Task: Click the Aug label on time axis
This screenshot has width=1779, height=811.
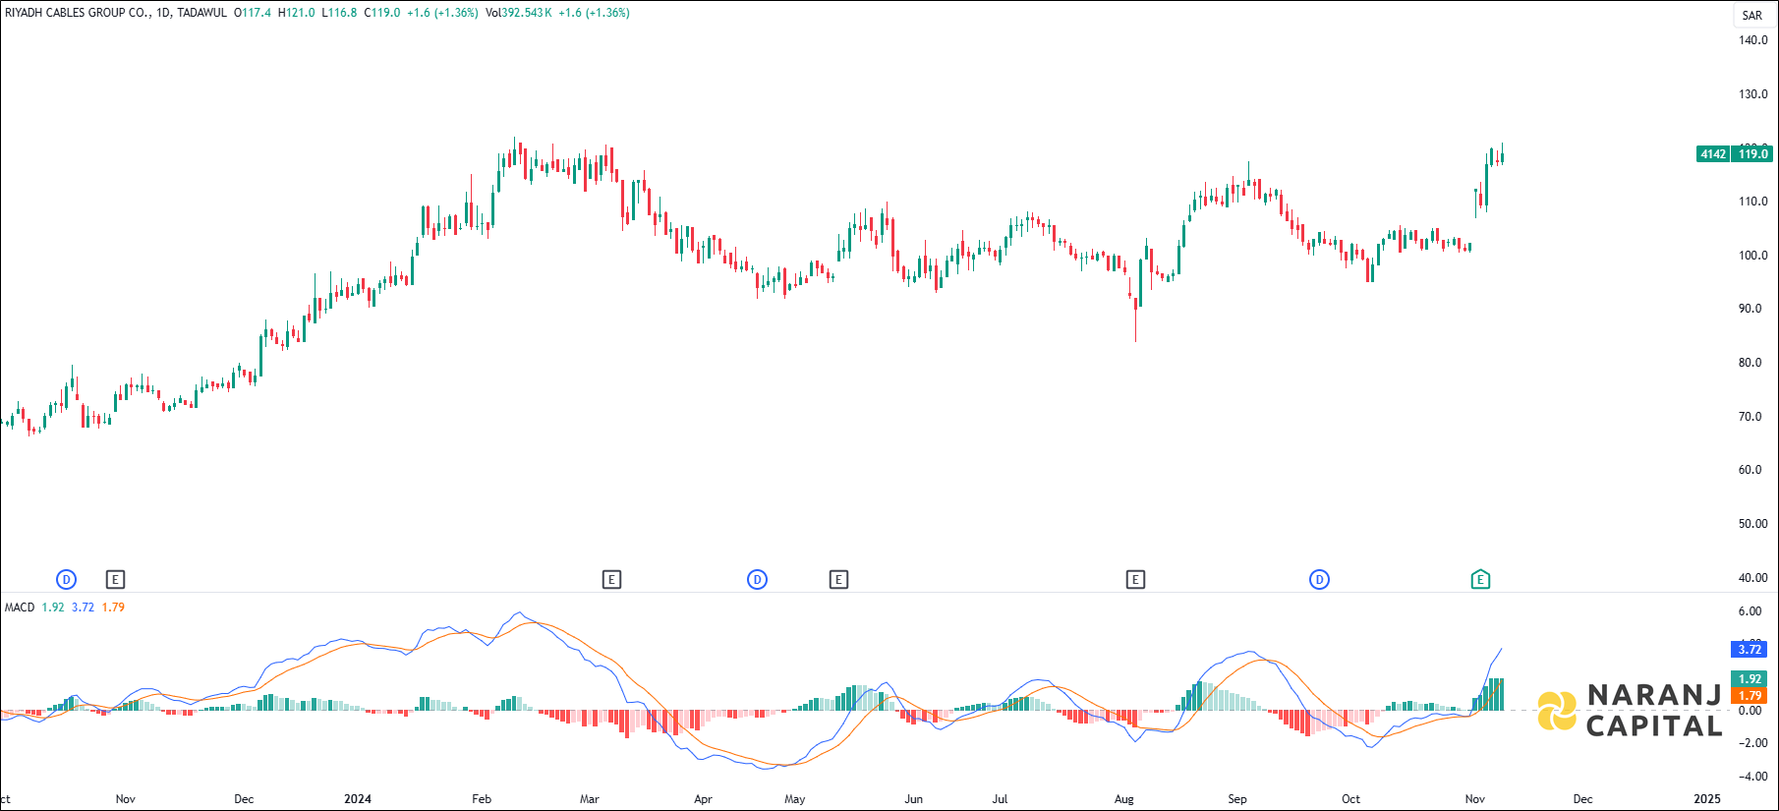Action: (1124, 799)
